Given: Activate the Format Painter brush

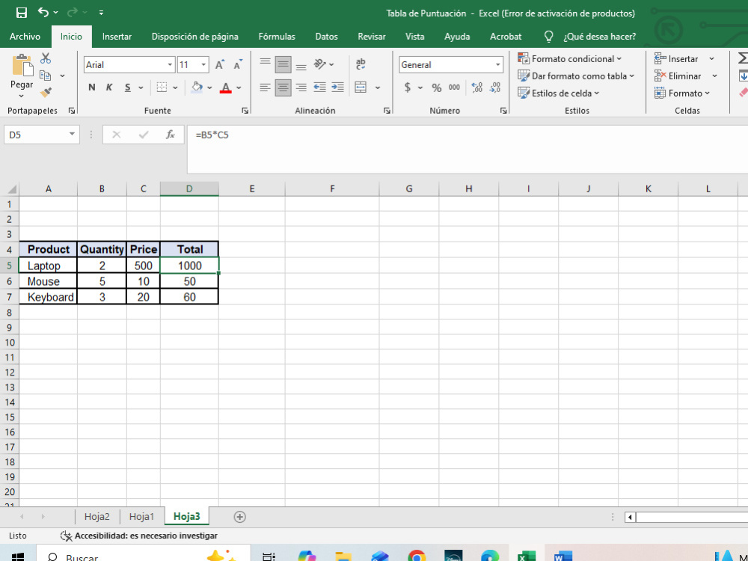Looking at the screenshot, I should (46, 93).
